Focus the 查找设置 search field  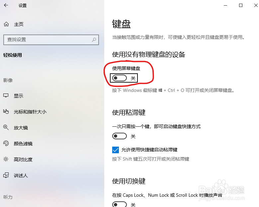pyautogui.click(x=51, y=39)
